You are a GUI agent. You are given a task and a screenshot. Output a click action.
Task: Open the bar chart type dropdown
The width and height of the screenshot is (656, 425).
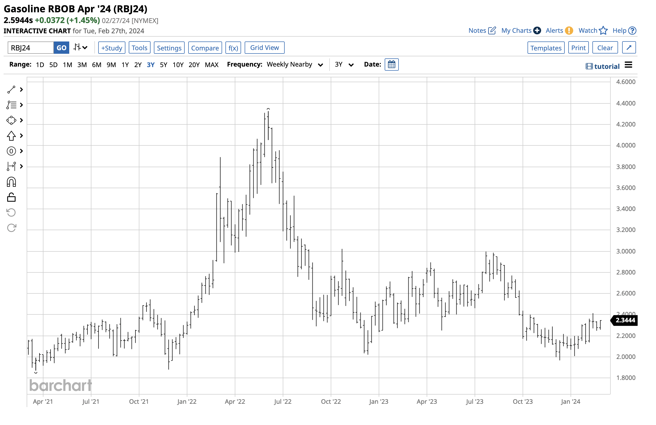(80, 48)
